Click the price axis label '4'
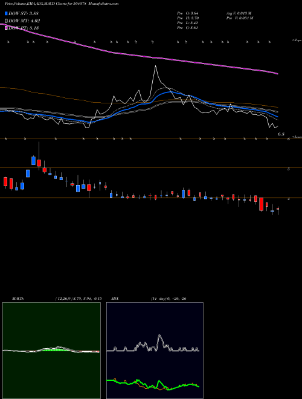The height and width of the screenshot is (399, 302). tap(288, 199)
